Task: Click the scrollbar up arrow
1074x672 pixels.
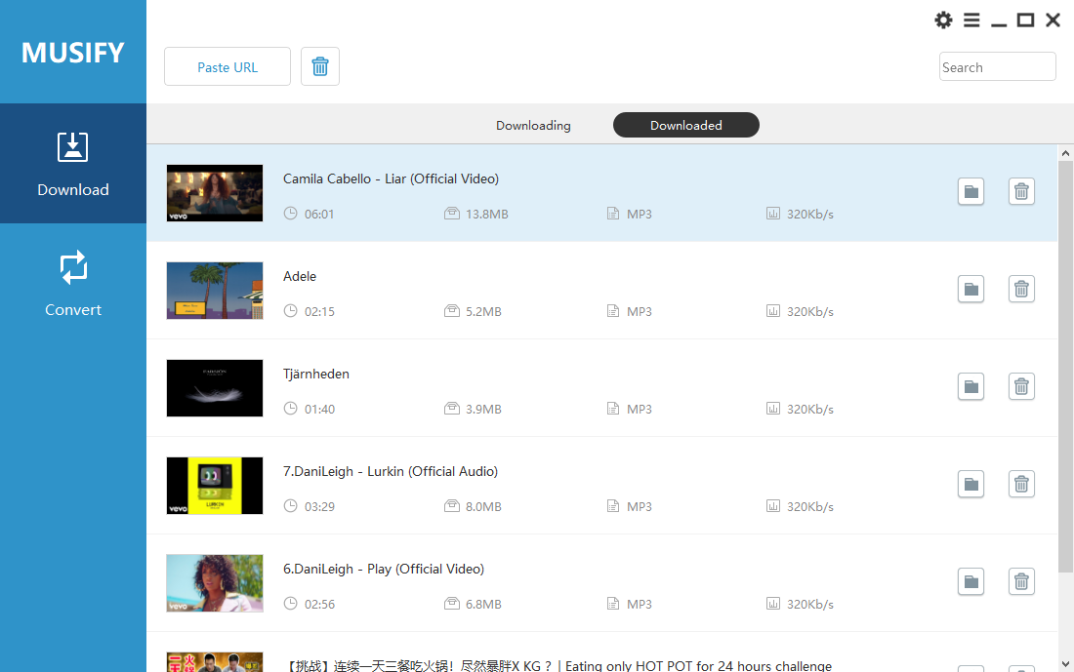Action: [1065, 153]
